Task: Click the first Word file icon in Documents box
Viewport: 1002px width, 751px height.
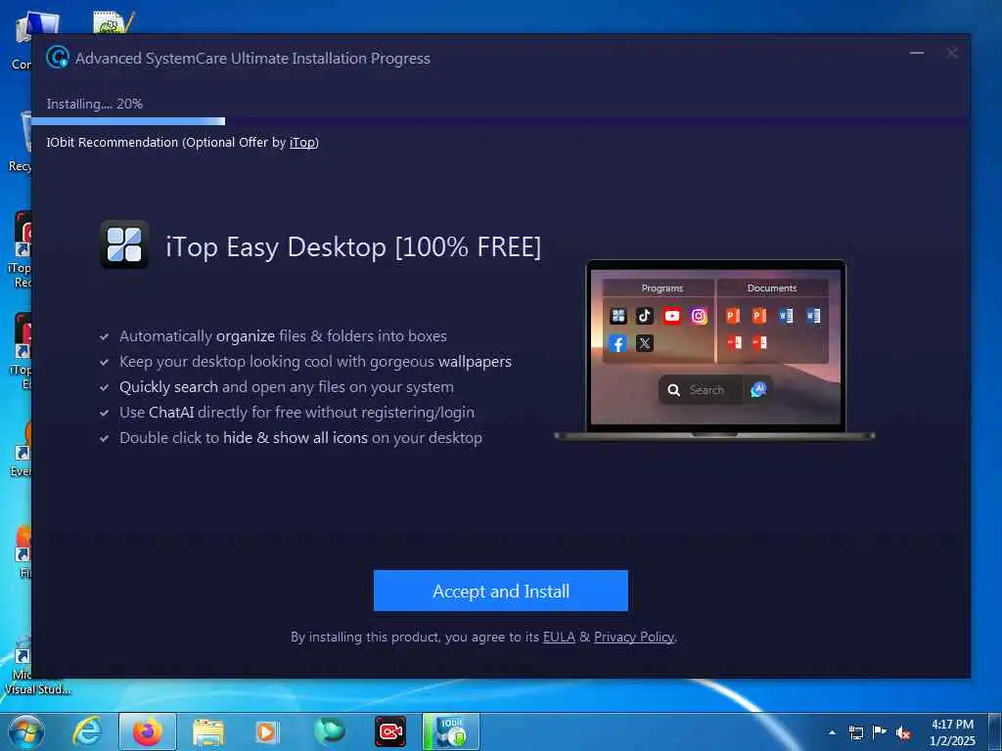Action: pos(787,316)
